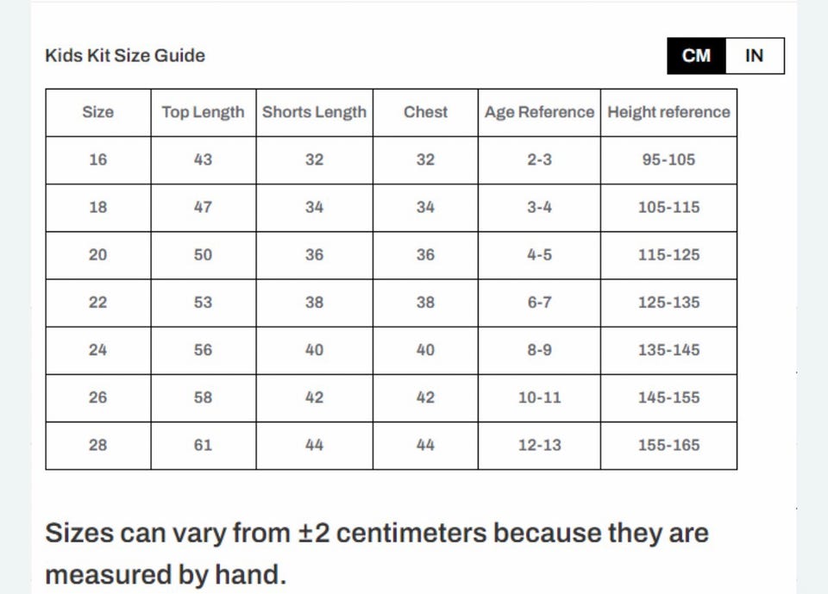The image size is (828, 594).
Task: Switch size units to CM
Action: click(x=696, y=56)
